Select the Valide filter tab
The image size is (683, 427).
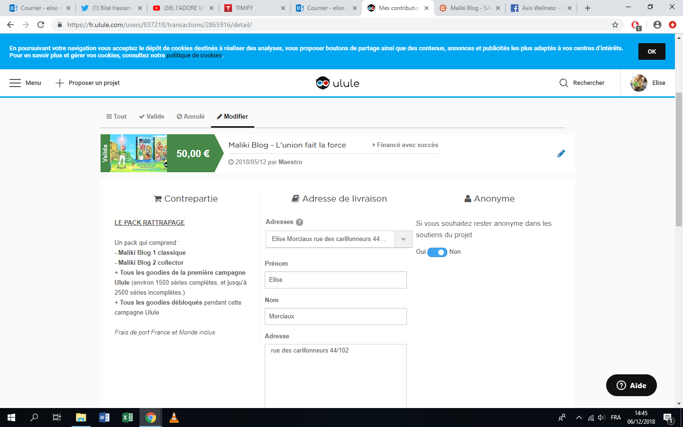[x=152, y=117]
